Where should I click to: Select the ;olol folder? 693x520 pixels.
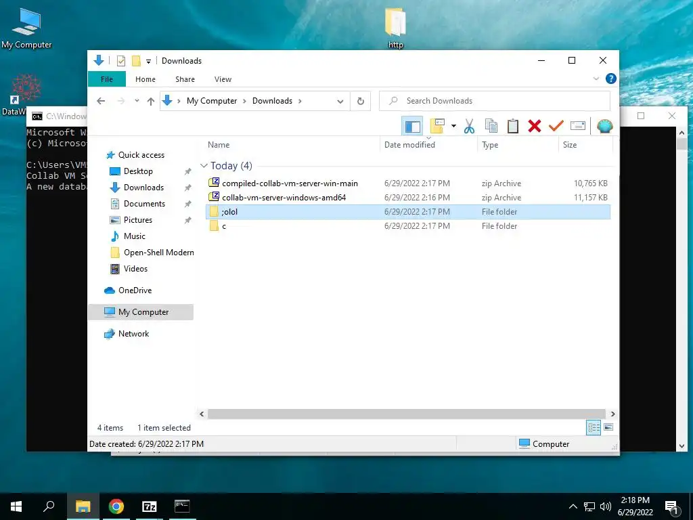click(407, 211)
